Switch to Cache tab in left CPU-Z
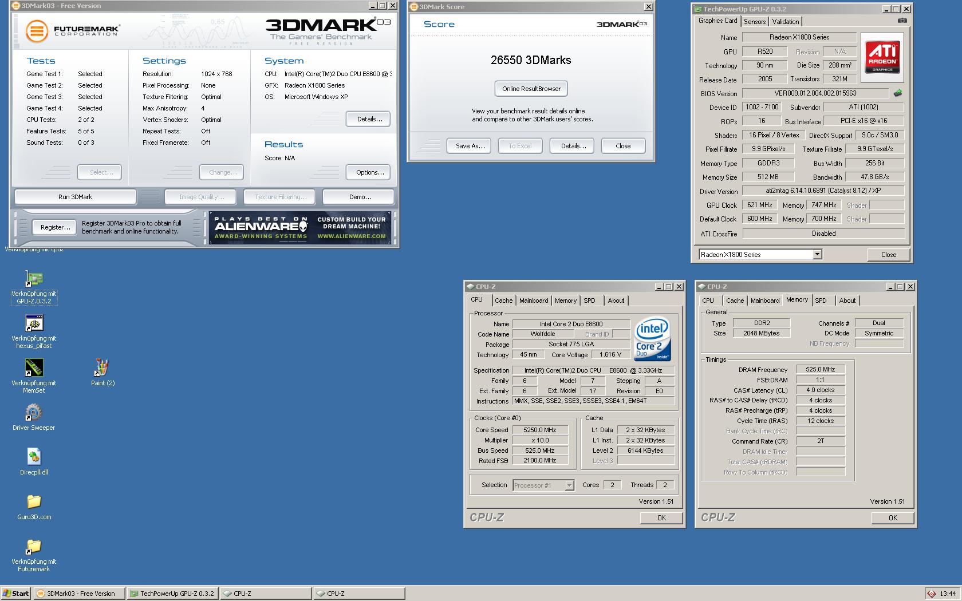962x601 pixels. (x=503, y=300)
